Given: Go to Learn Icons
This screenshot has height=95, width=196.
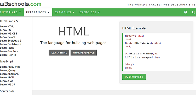Looking at the screenshot, I should pos(7,48).
